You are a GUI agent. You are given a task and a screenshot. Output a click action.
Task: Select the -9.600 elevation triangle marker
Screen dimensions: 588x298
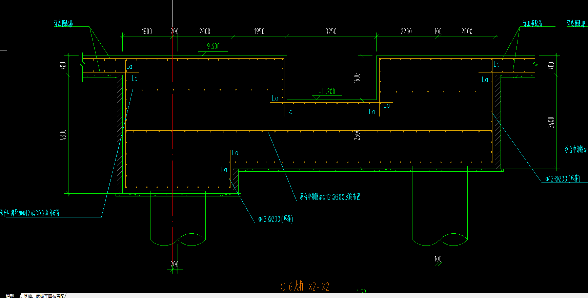(x=202, y=54)
